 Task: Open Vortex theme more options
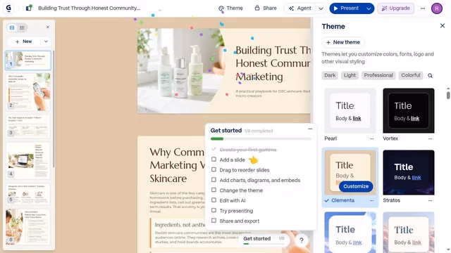point(430,138)
